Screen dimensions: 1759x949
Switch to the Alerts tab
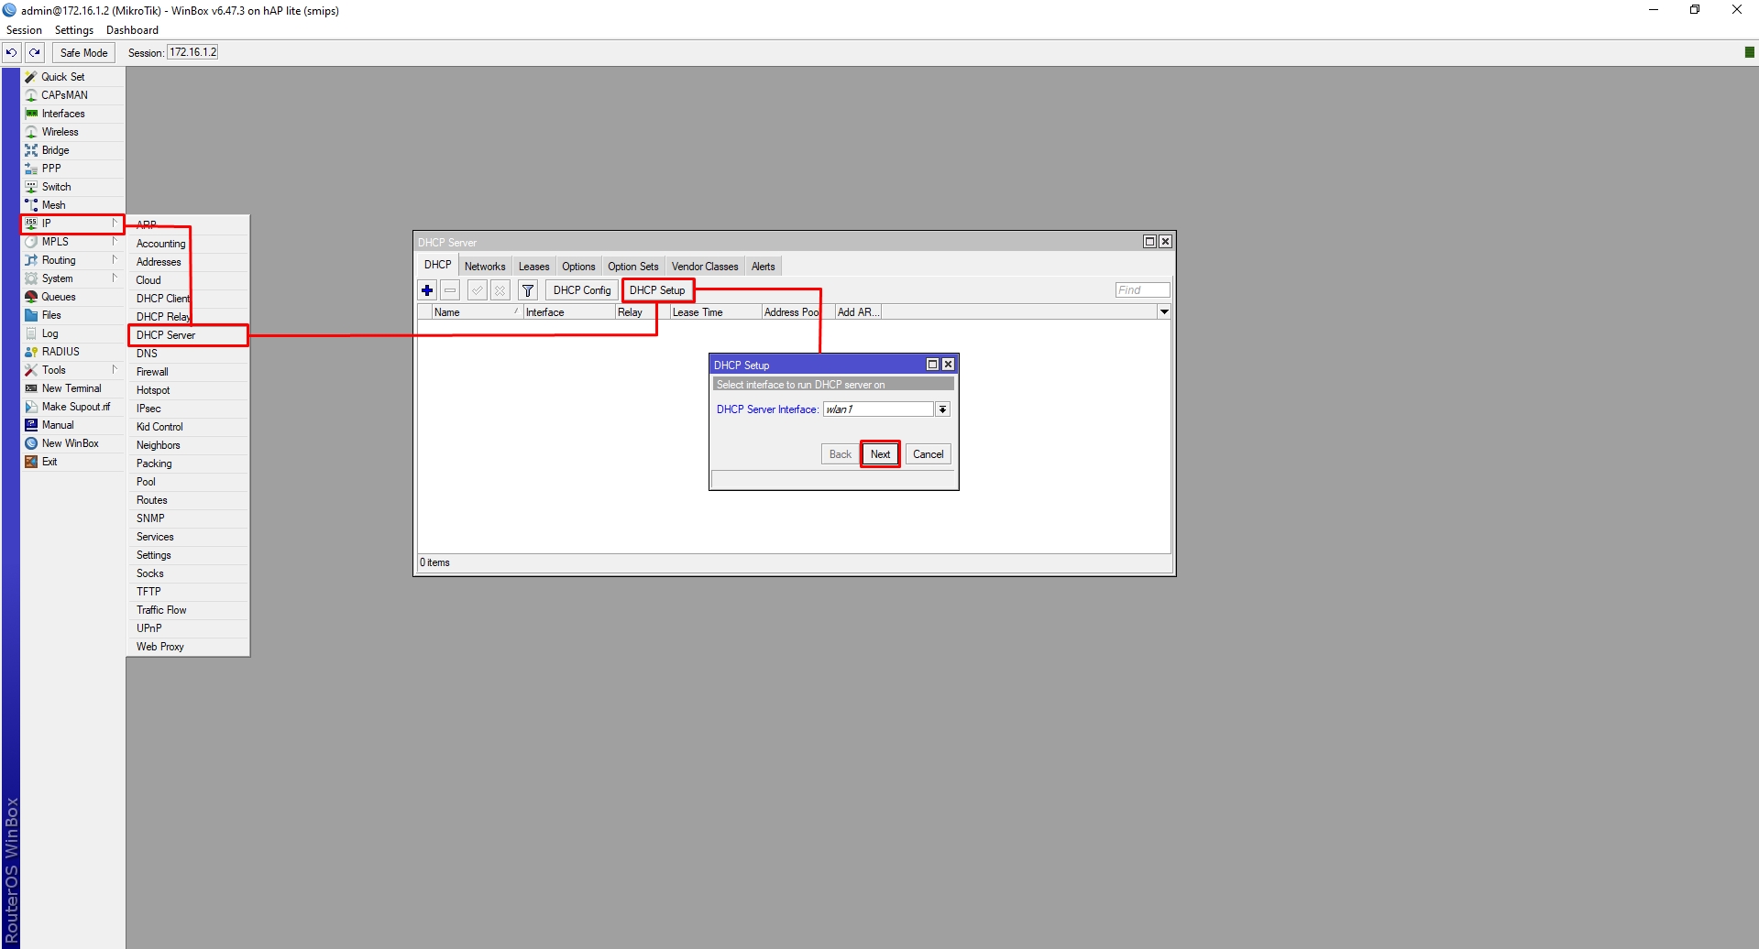click(x=764, y=267)
